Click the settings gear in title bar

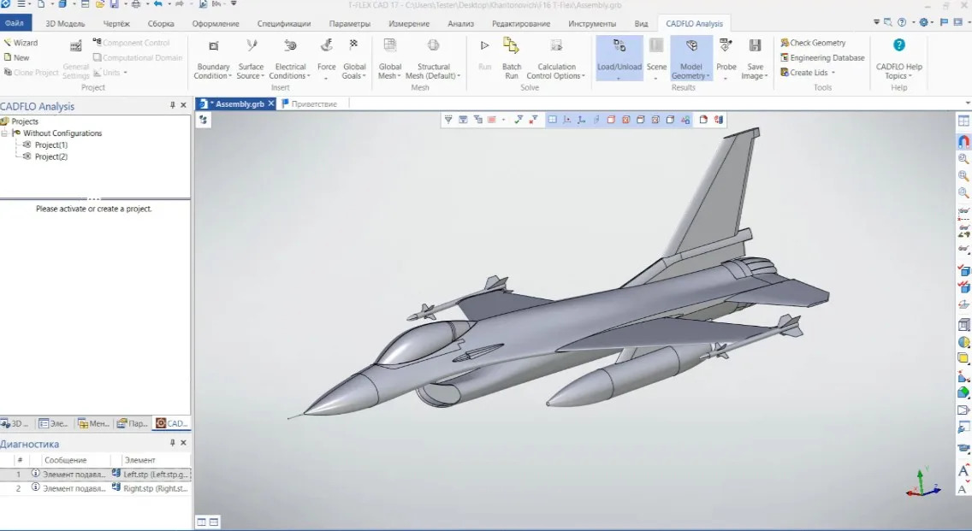[923, 22]
